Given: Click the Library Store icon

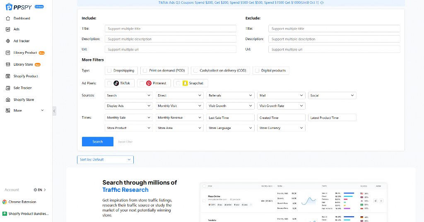Looking at the screenshot, I should click(x=8, y=64).
